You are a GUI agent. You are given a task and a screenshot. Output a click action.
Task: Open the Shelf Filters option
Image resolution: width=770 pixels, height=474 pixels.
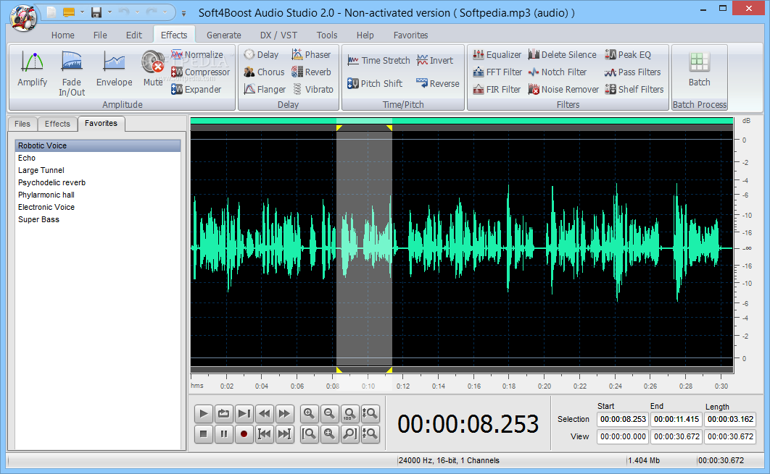coord(634,89)
